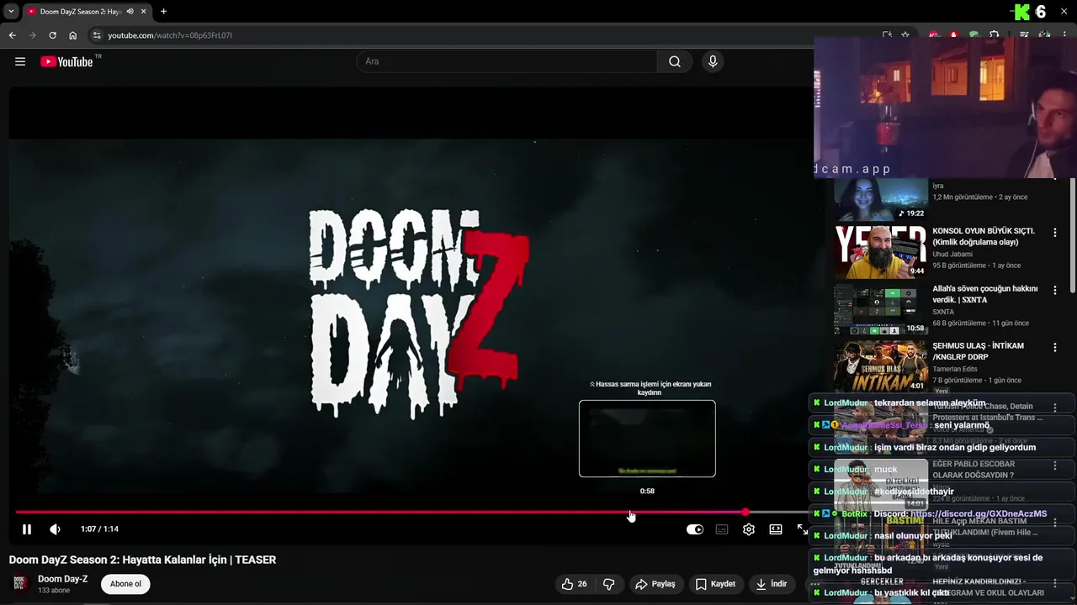1077x605 pixels.
Task: Pause the video with the pause button
Action: click(x=27, y=529)
